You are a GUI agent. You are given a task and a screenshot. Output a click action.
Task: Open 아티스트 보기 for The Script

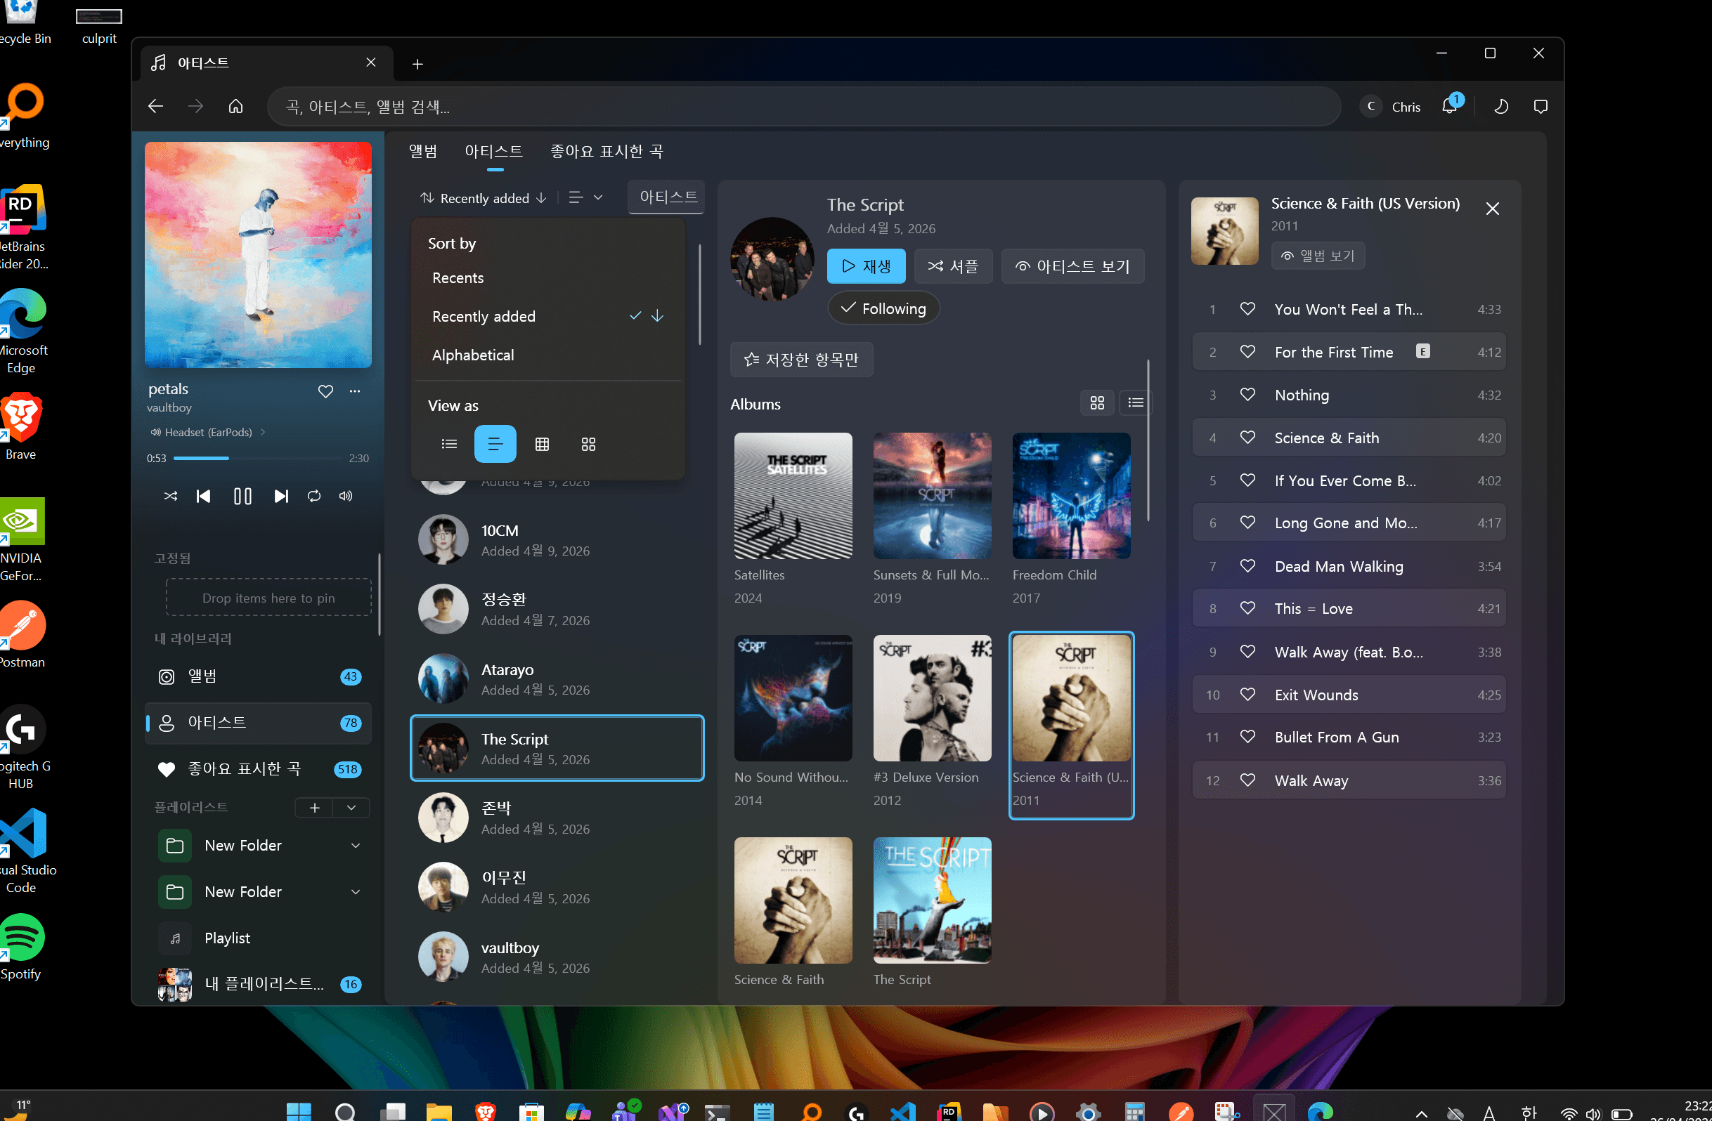point(1073,266)
